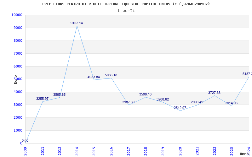Select the 3255.97 data label

click(x=42, y=99)
